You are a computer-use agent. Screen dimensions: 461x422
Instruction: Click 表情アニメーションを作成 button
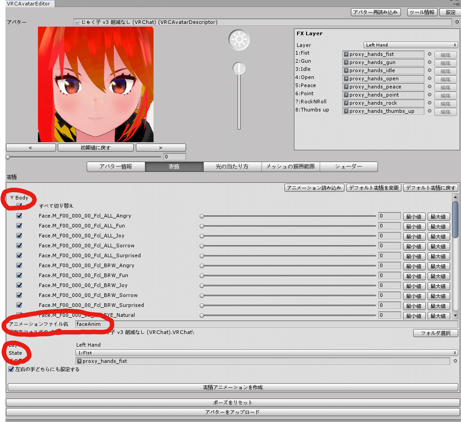pos(233,387)
